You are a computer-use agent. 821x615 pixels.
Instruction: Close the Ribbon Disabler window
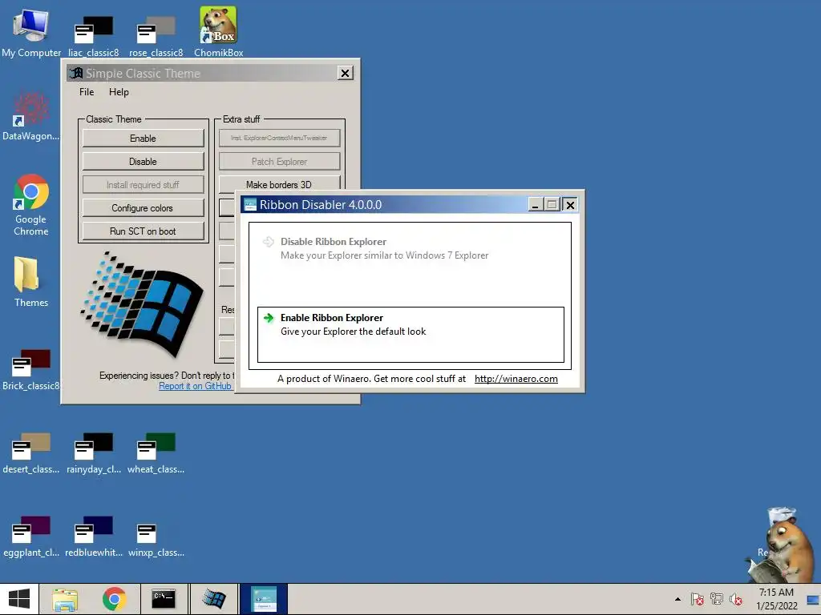[570, 204]
